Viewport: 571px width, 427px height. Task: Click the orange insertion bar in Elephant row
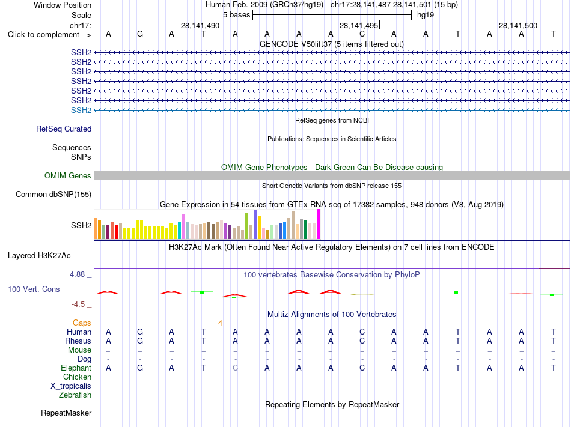(221, 367)
